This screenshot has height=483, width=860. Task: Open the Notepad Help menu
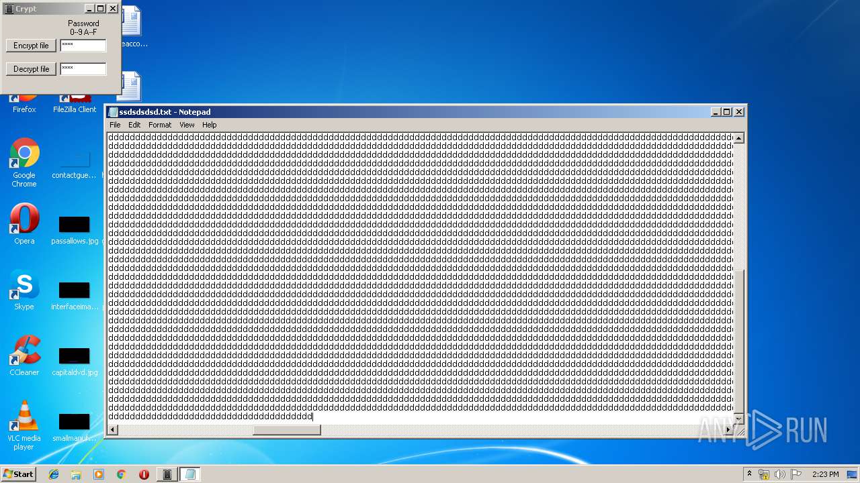point(210,125)
